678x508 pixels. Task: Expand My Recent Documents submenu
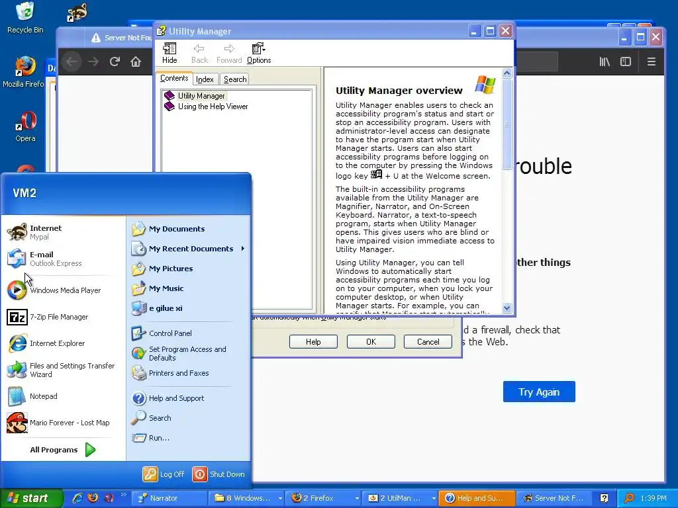point(189,249)
